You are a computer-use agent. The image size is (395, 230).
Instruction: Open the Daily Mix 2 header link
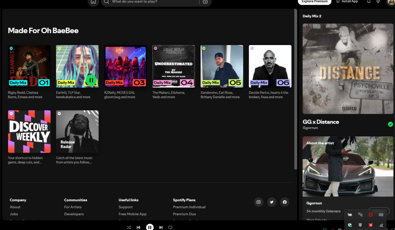(312, 16)
